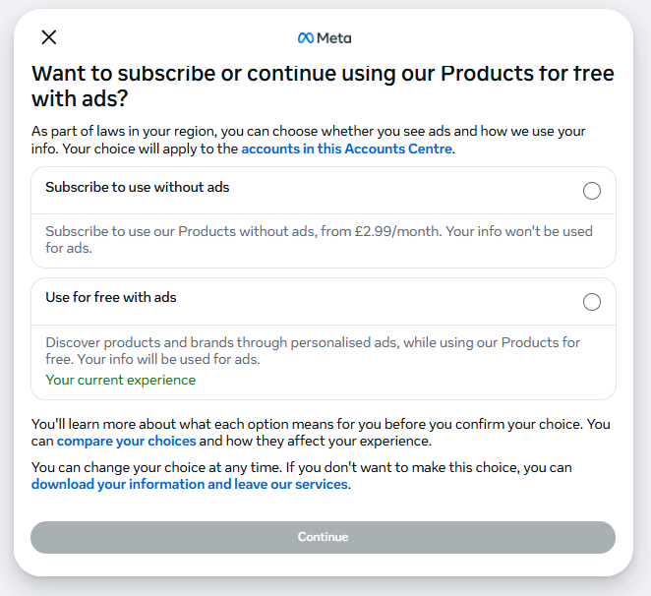This screenshot has height=596, width=651.
Task: Click the 'Subscribe to use without ads' title
Action: click(138, 187)
